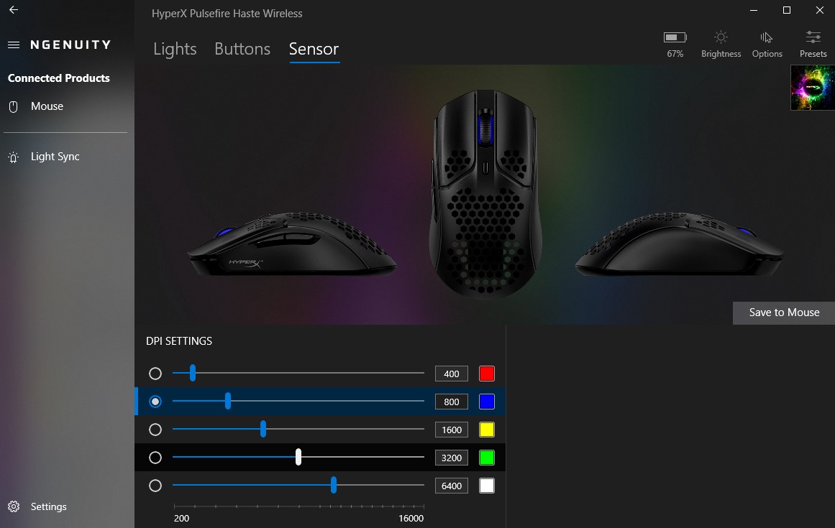Go back using the arrow icon

(x=14, y=9)
